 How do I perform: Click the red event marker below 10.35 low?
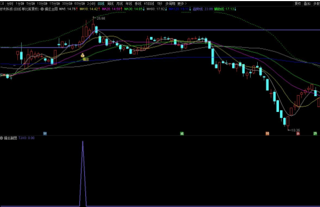(298, 133)
